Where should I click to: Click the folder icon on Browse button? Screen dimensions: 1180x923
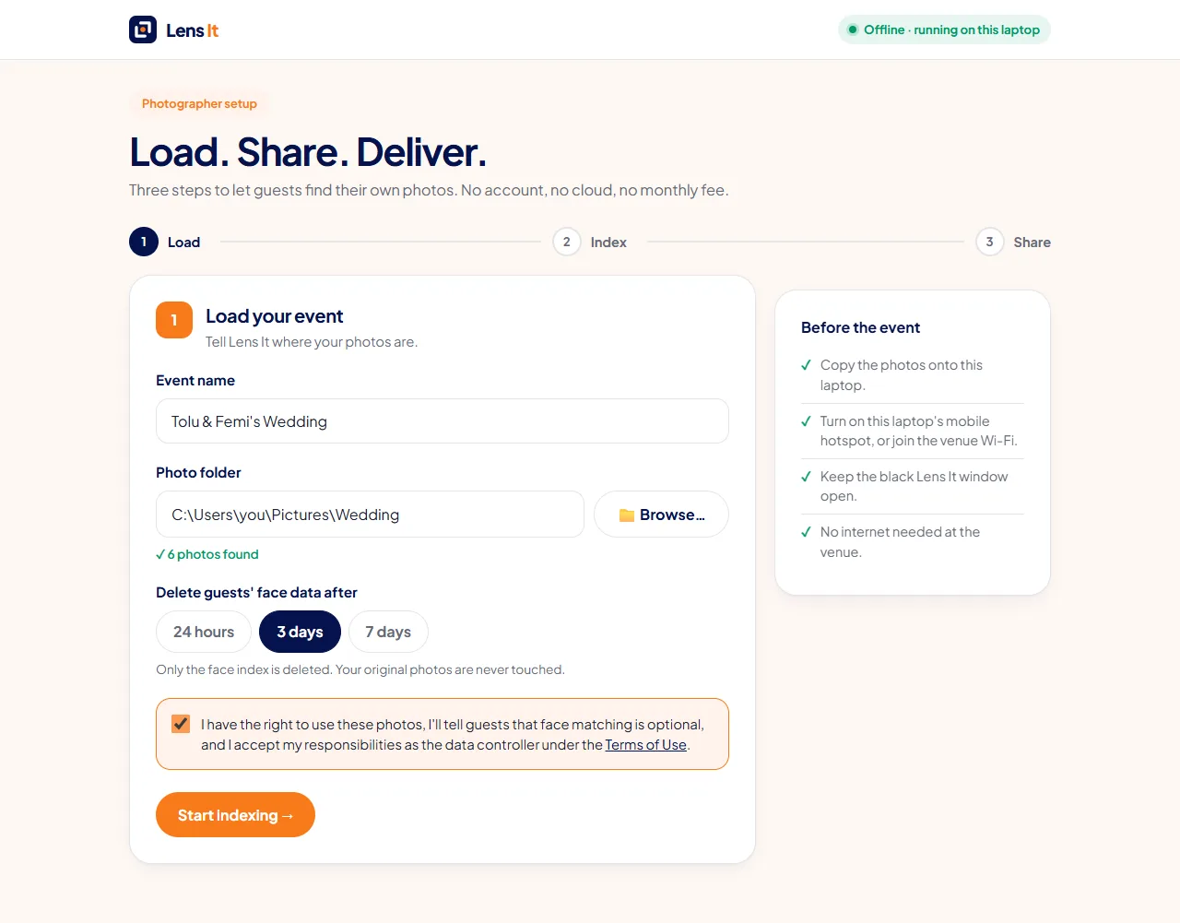[627, 515]
